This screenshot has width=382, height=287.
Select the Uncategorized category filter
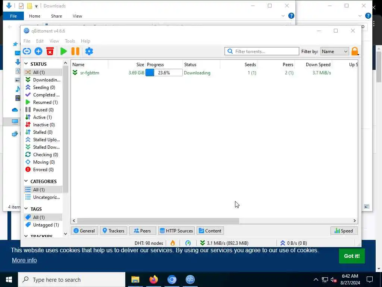coord(43,197)
